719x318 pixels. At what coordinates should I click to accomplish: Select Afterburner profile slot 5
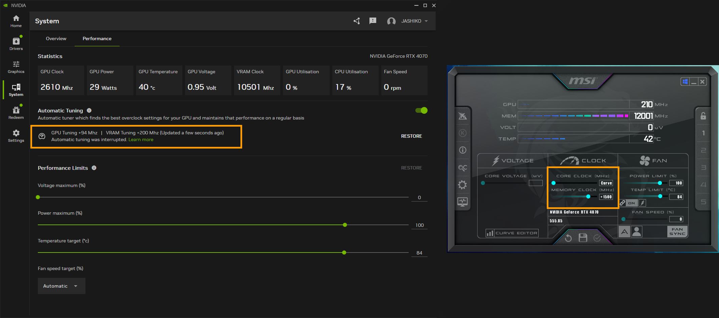[703, 202]
